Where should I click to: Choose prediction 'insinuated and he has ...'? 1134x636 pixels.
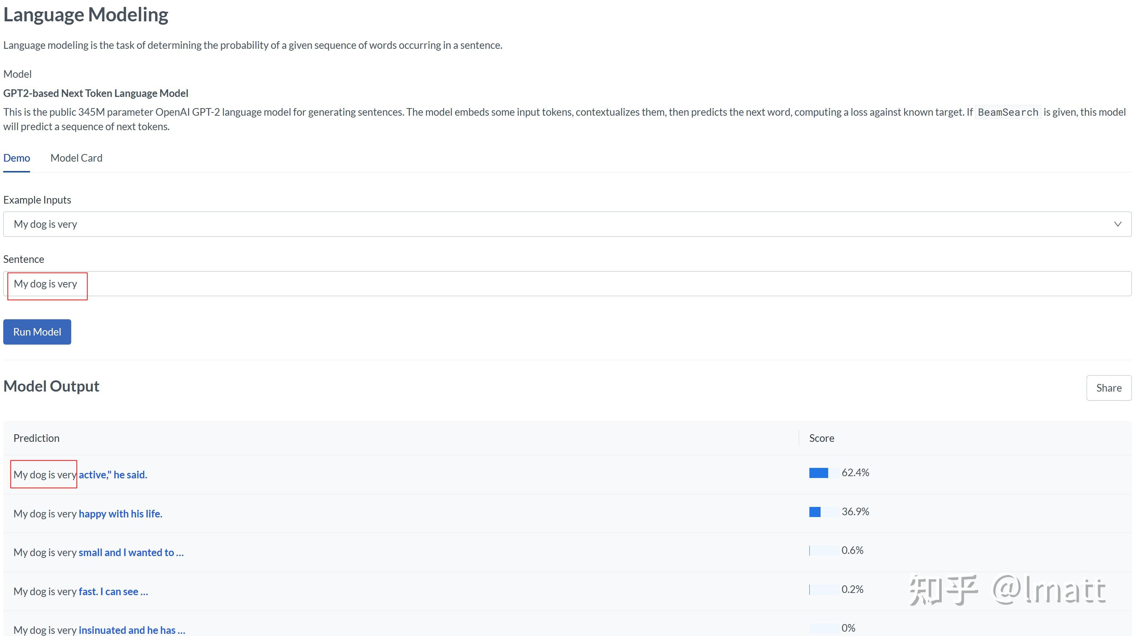click(x=132, y=630)
